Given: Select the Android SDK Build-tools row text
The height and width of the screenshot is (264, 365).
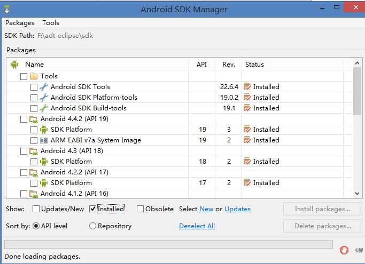Looking at the screenshot, I should pyautogui.click(x=89, y=108).
